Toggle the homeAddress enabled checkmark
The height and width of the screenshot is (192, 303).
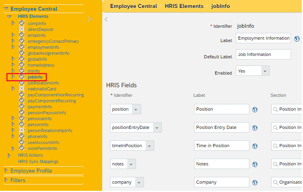(21, 65)
